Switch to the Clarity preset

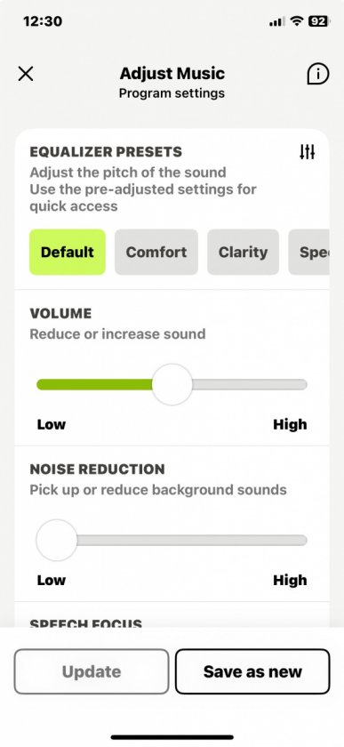click(x=243, y=252)
